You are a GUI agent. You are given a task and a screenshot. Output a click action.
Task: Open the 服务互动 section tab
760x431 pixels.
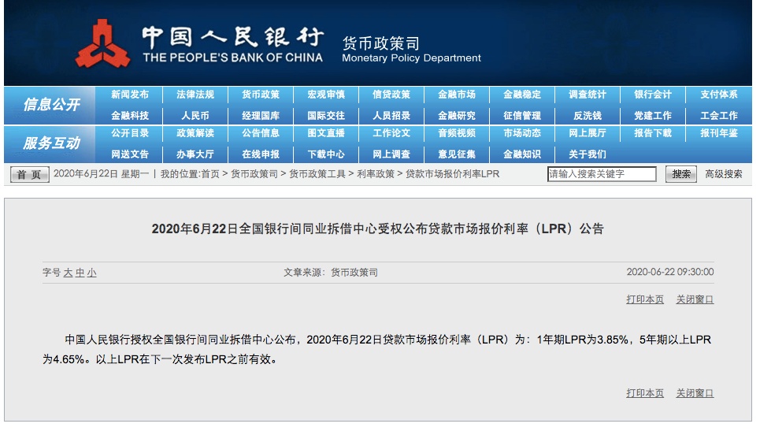[x=51, y=143]
